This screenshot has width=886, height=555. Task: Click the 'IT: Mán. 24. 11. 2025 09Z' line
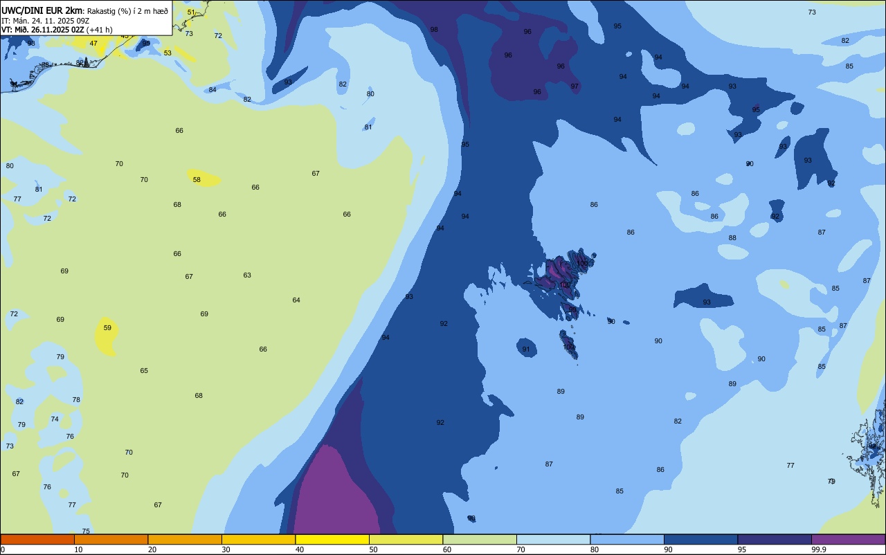pyautogui.click(x=46, y=21)
